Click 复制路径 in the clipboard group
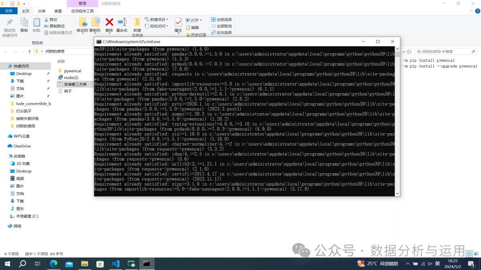Image resolution: width=481 pixels, height=270 pixels. (54, 26)
